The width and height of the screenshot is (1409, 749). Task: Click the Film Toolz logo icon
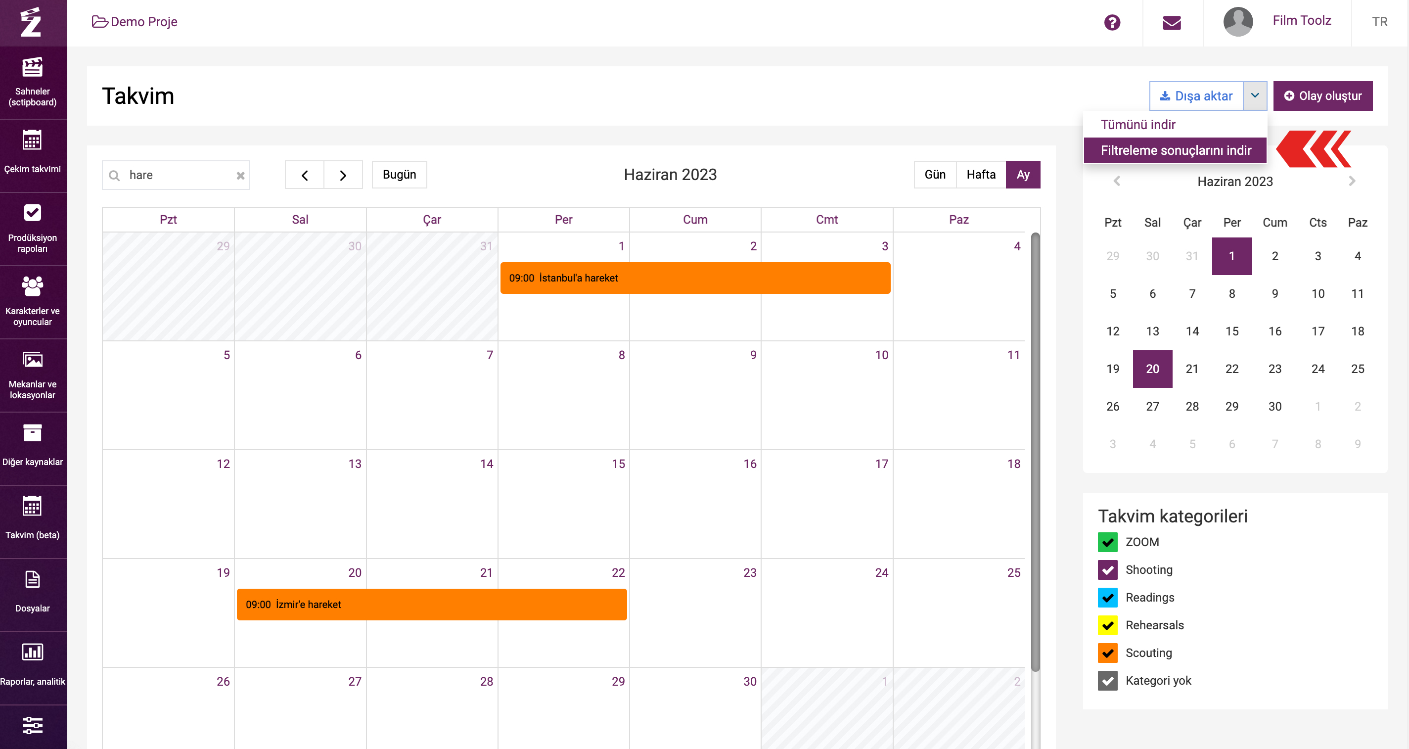pyautogui.click(x=31, y=22)
